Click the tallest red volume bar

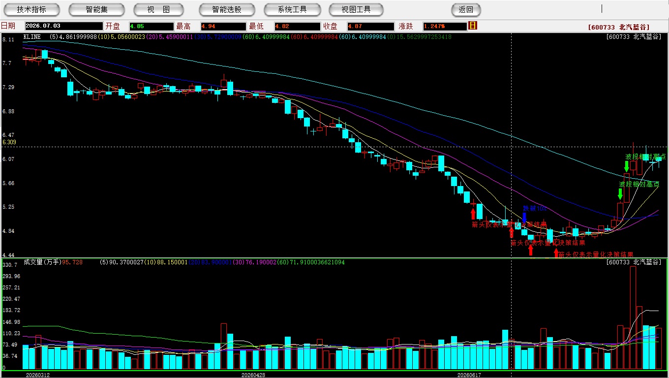pyautogui.click(x=633, y=318)
